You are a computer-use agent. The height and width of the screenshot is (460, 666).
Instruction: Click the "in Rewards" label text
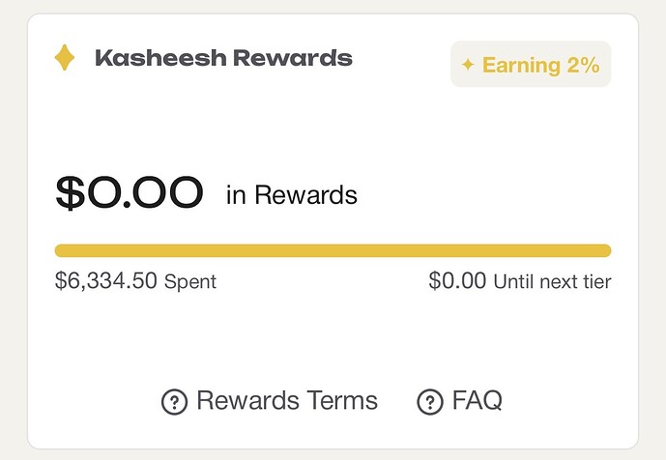[292, 195]
